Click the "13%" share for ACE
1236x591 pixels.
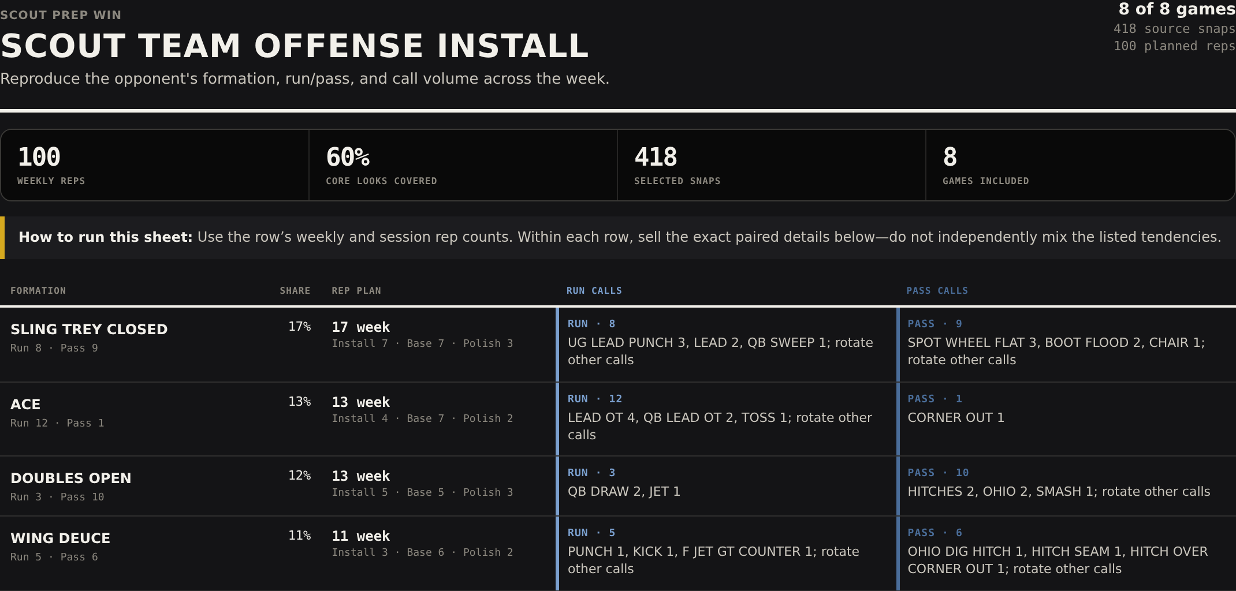(300, 402)
